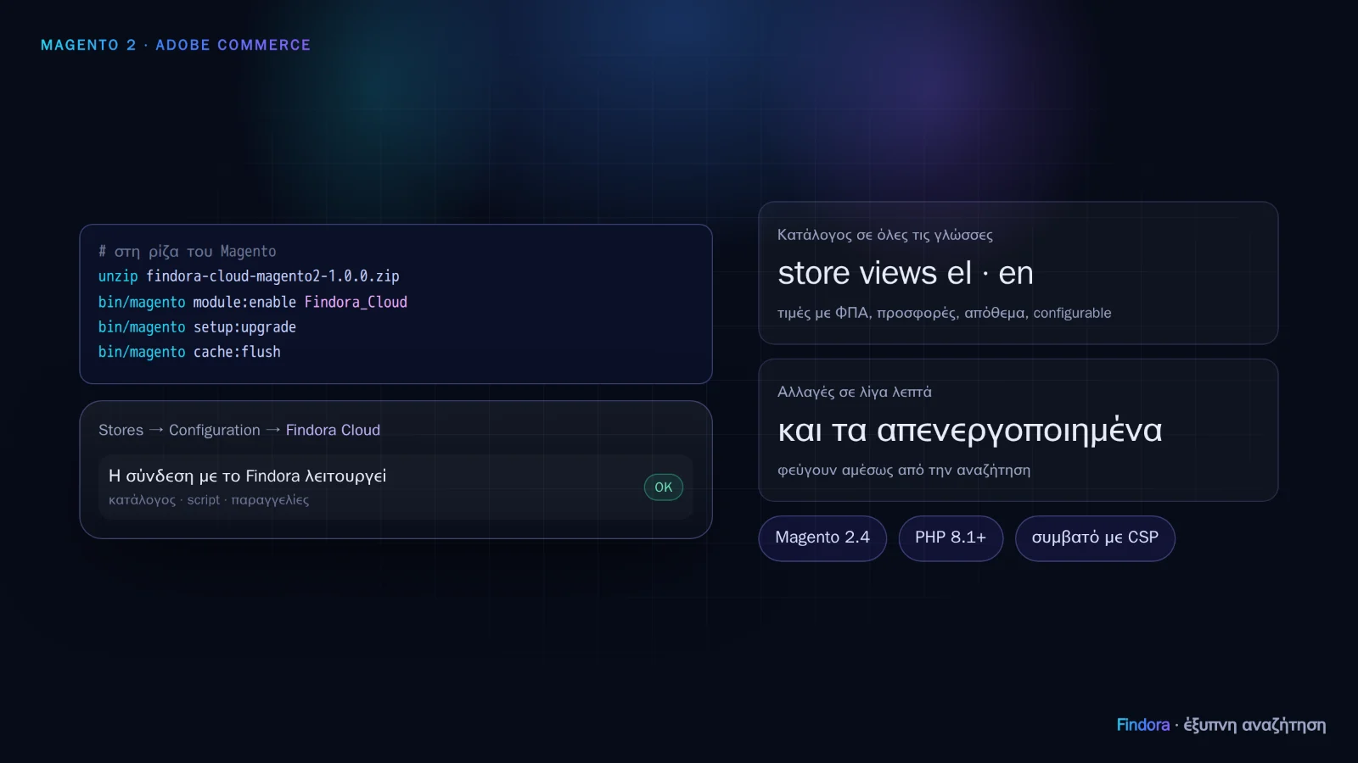1358x763 pixels.
Task: Click the 'τιμές με ΦΠΑ, προσφορές' description
Action: (945, 313)
